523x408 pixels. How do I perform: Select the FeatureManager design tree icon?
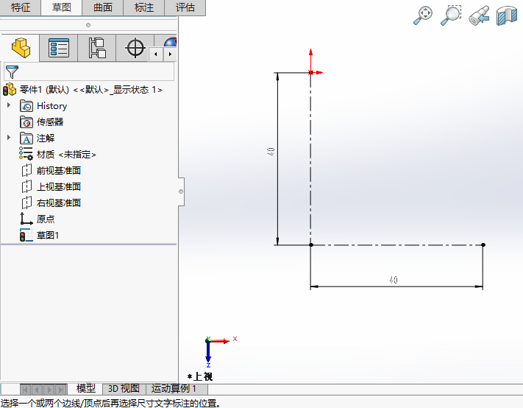21,48
